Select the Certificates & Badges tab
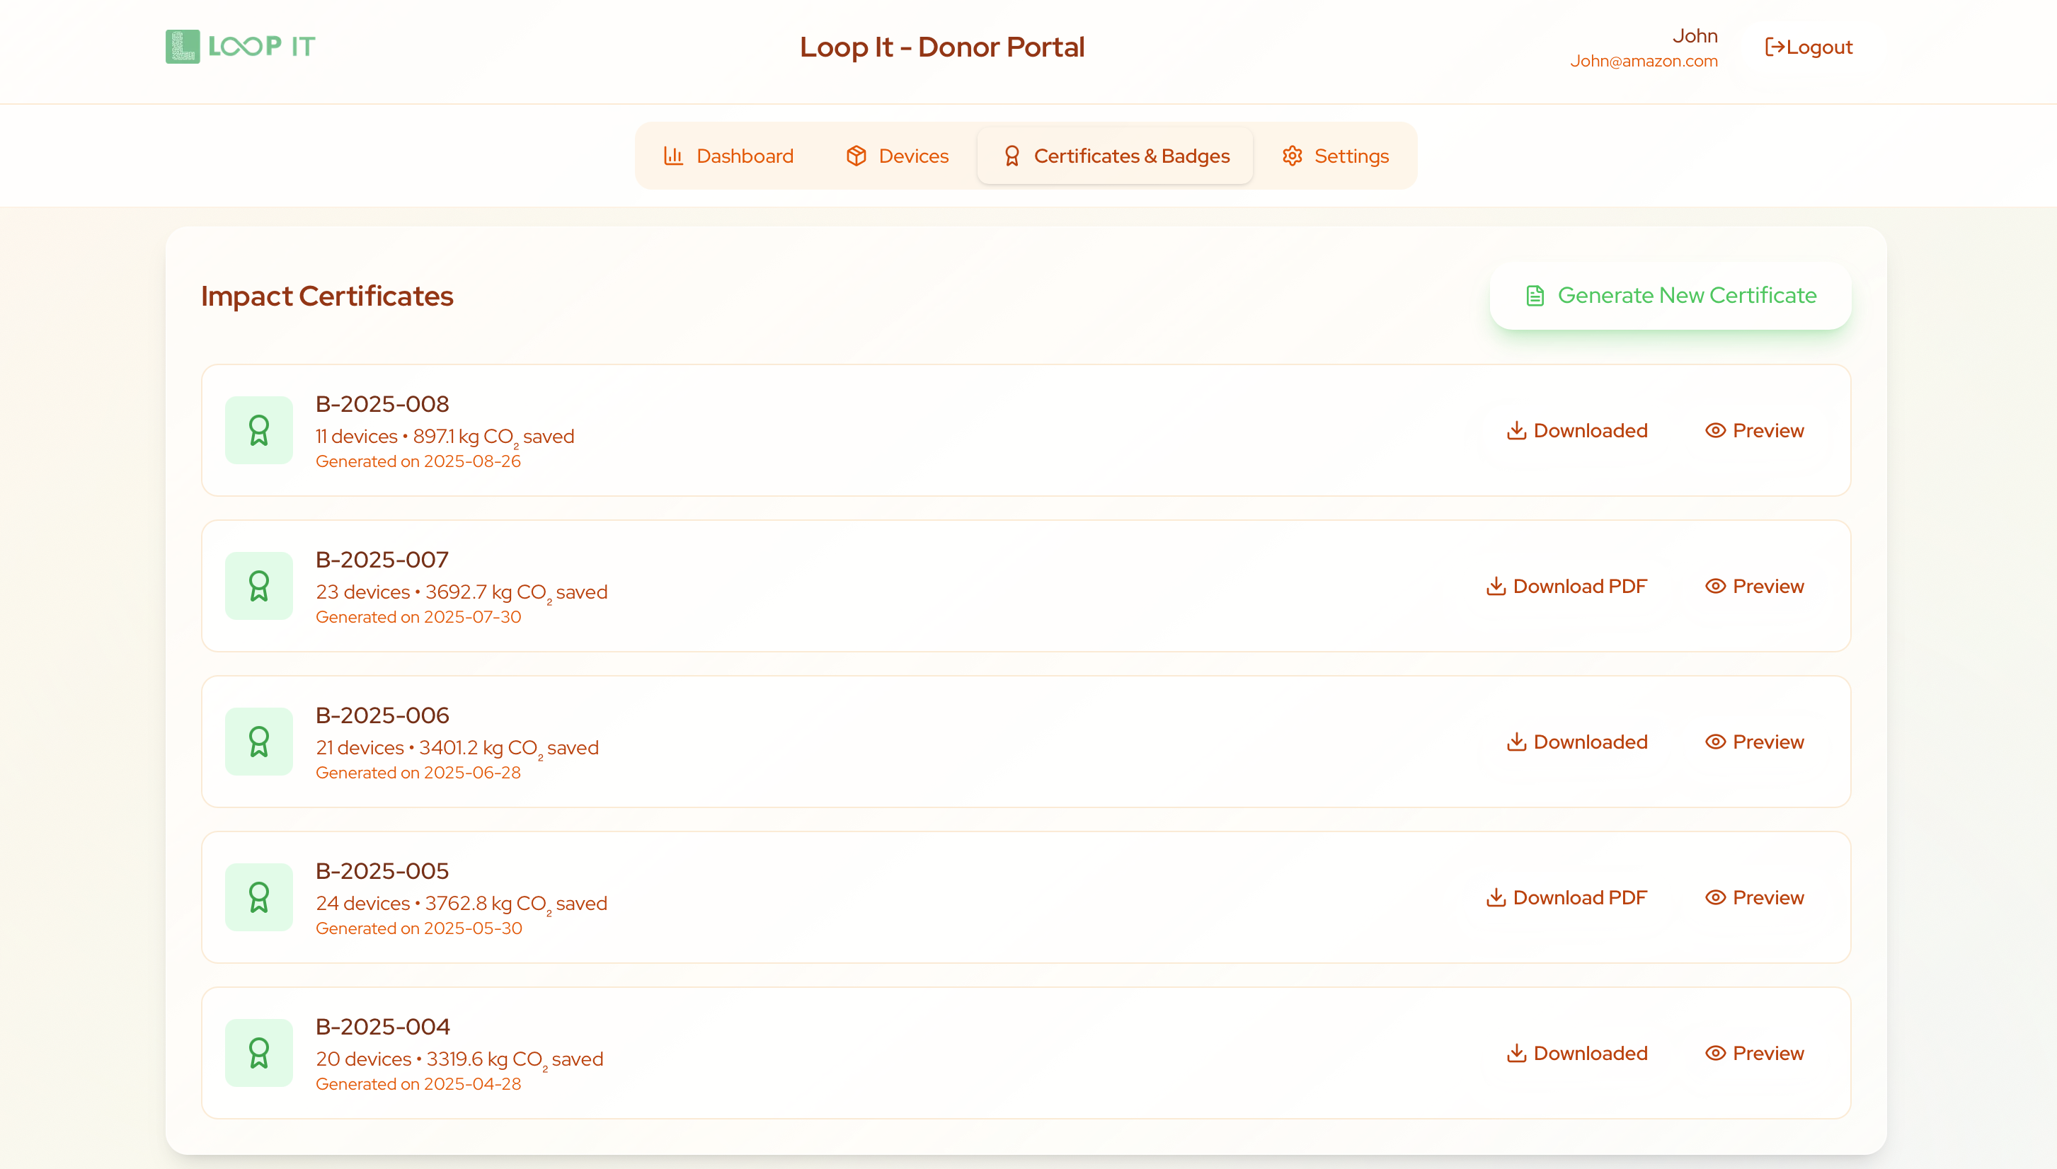Screen dimensions: 2057x1169 [1116, 156]
